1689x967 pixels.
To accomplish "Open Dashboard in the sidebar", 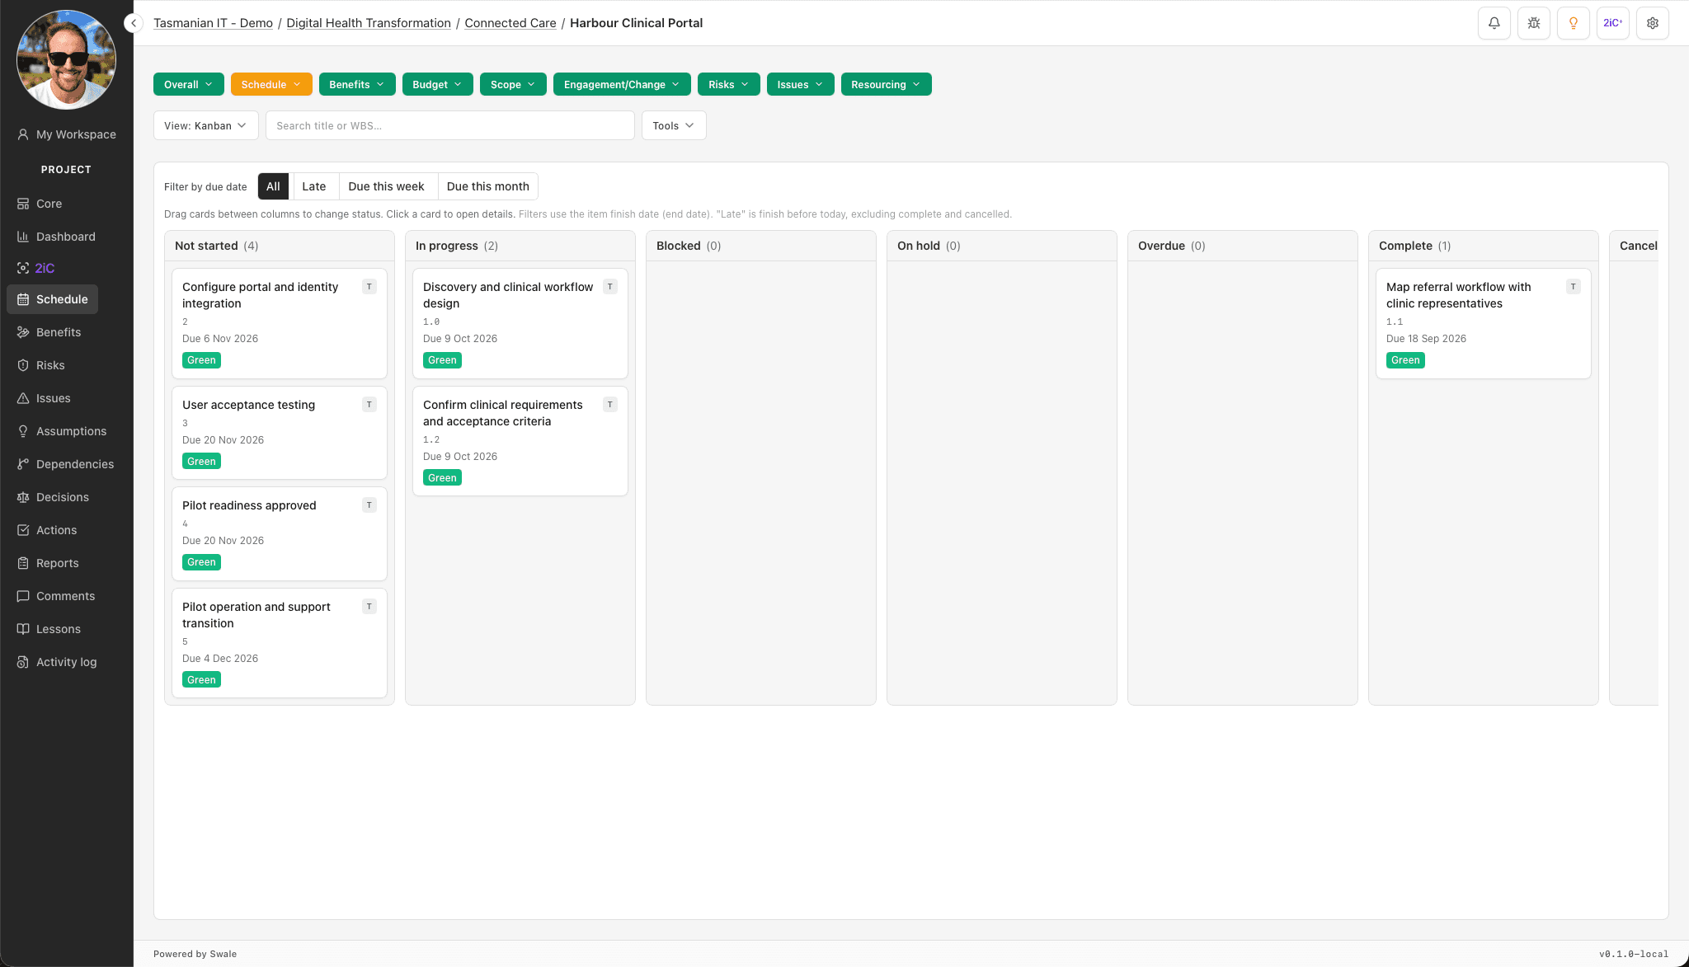I will pos(56,237).
